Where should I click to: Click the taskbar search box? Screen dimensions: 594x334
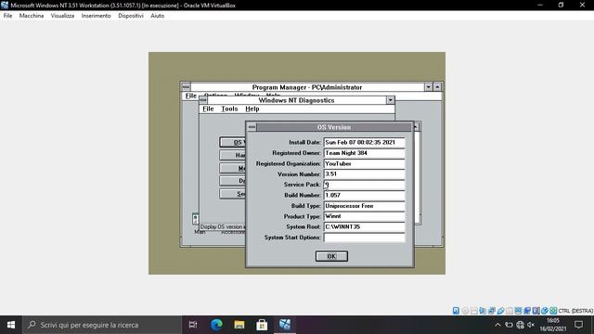pos(102,325)
